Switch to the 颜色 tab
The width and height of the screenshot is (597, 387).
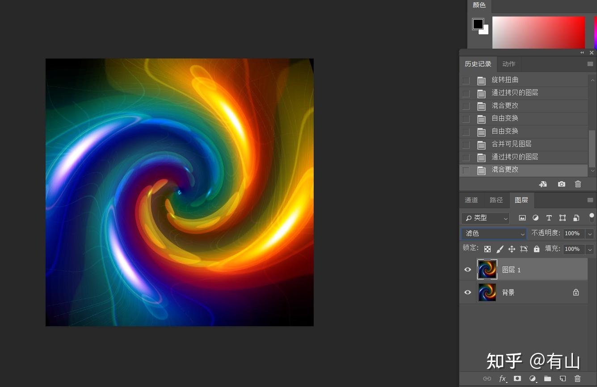(479, 5)
